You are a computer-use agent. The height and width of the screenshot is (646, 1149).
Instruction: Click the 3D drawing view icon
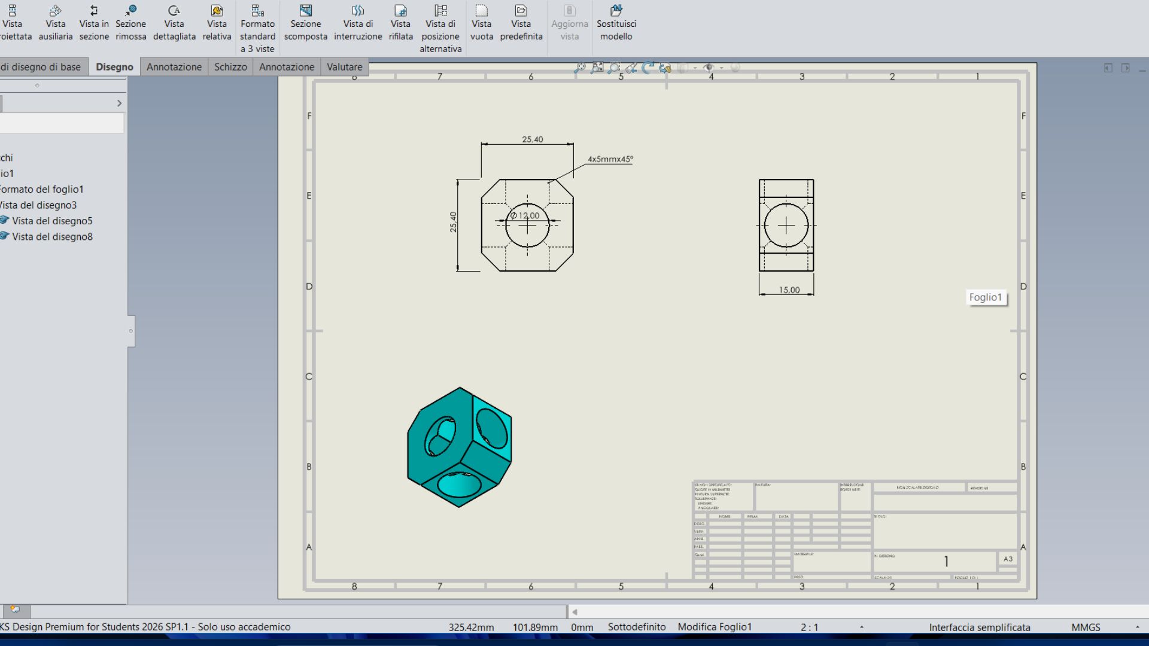(665, 68)
